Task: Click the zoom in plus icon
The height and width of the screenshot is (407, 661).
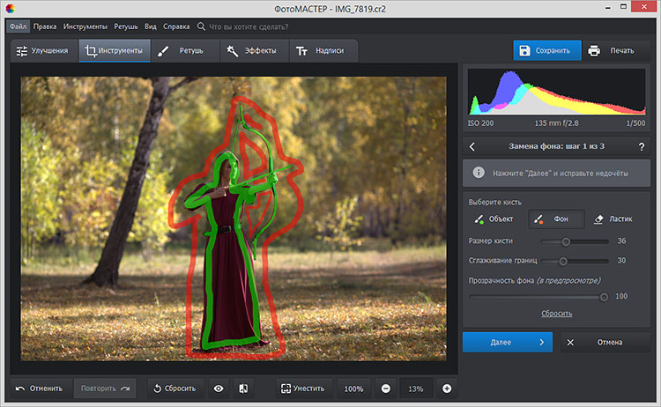Action: coord(447,388)
